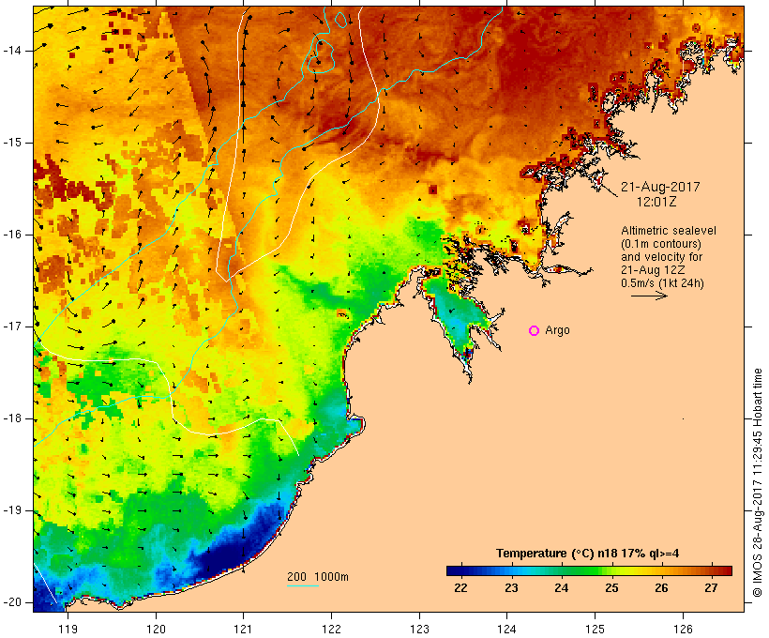Click the cyan isobath legend line sample
The width and height of the screenshot is (769, 638).
(303, 585)
